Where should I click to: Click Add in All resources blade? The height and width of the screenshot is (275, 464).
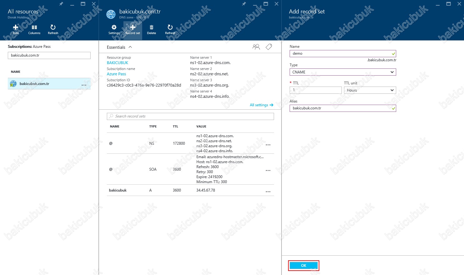coord(16,30)
